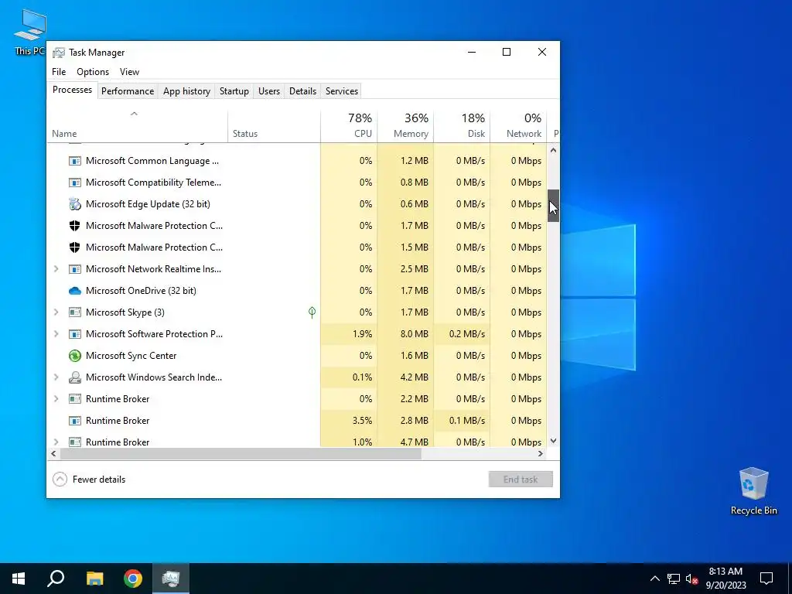Collapse view with Fewer details chevron
Viewport: 792px width, 594px height.
click(60, 480)
